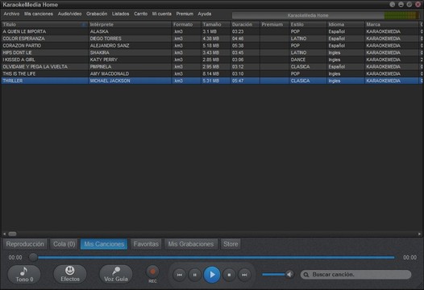This screenshot has width=424, height=290.
Task: Sort by the Idioma column header
Action: [346, 24]
